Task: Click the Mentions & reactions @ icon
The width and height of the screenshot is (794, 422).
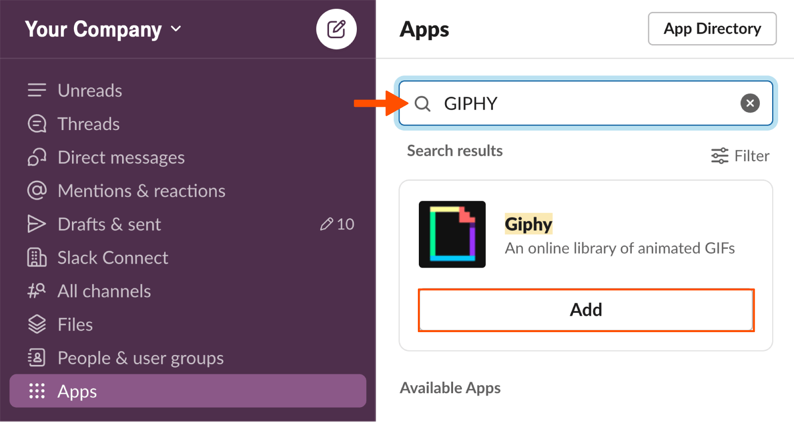Action: pyautogui.click(x=37, y=190)
